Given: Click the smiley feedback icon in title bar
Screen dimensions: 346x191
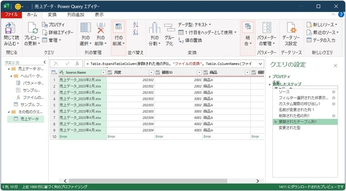Looking at the screenshot, I should (x=18, y=6).
